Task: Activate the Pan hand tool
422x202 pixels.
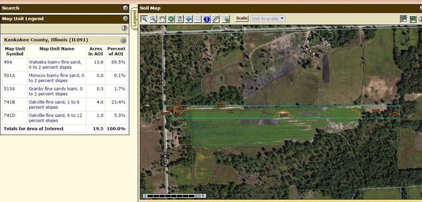Action: (162, 19)
